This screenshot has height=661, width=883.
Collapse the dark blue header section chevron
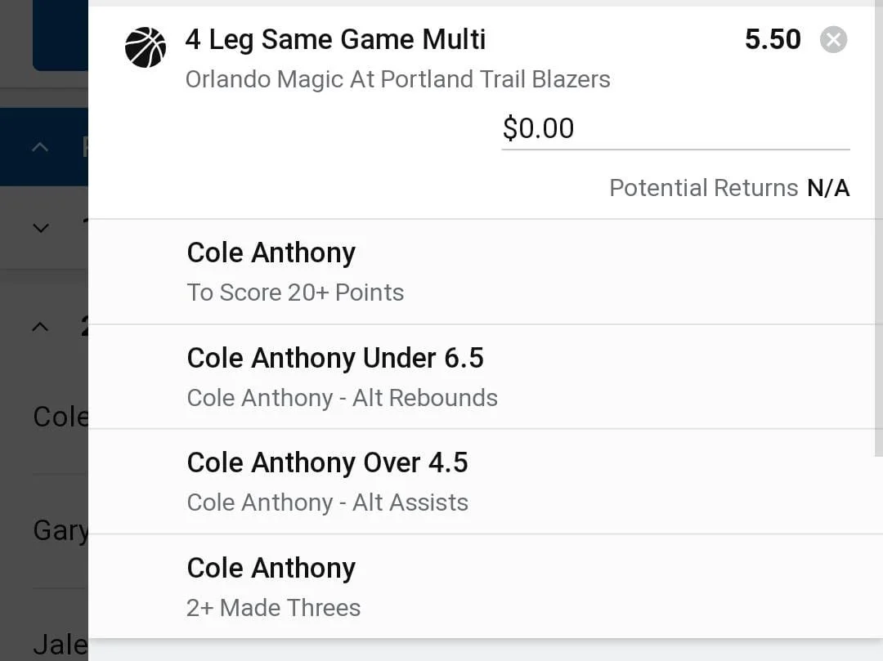pos(40,147)
